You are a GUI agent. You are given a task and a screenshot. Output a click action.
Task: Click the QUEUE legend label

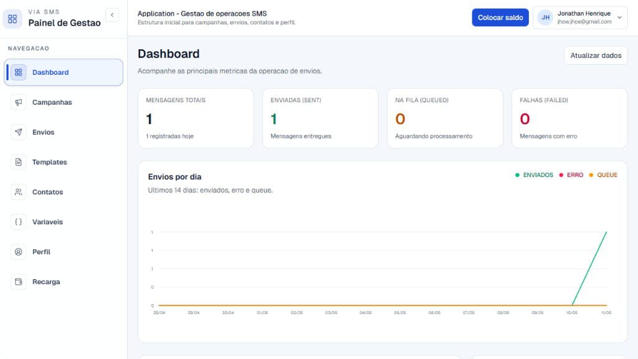pos(607,175)
